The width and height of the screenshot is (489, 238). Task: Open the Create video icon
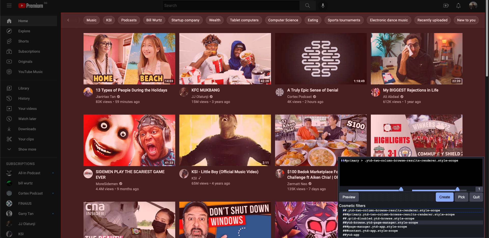point(446,5)
